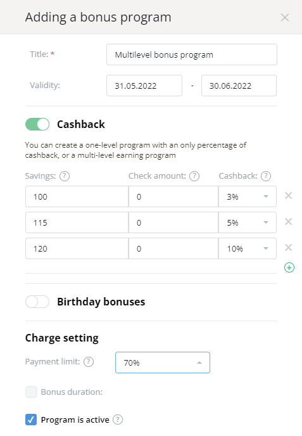
Task: Add a new cashback level with plus icon
Action: coord(289,267)
